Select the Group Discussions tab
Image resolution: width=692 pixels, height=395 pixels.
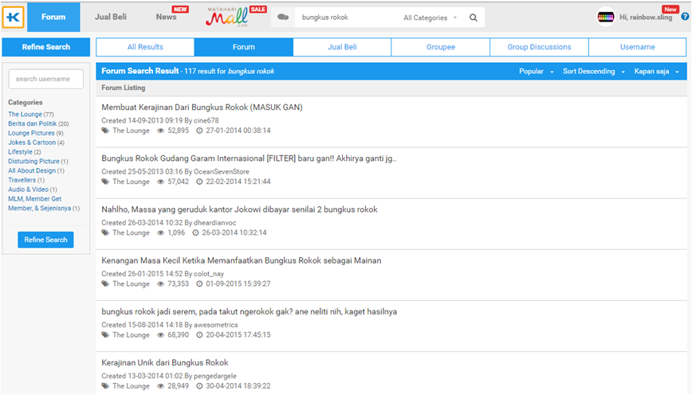539,48
